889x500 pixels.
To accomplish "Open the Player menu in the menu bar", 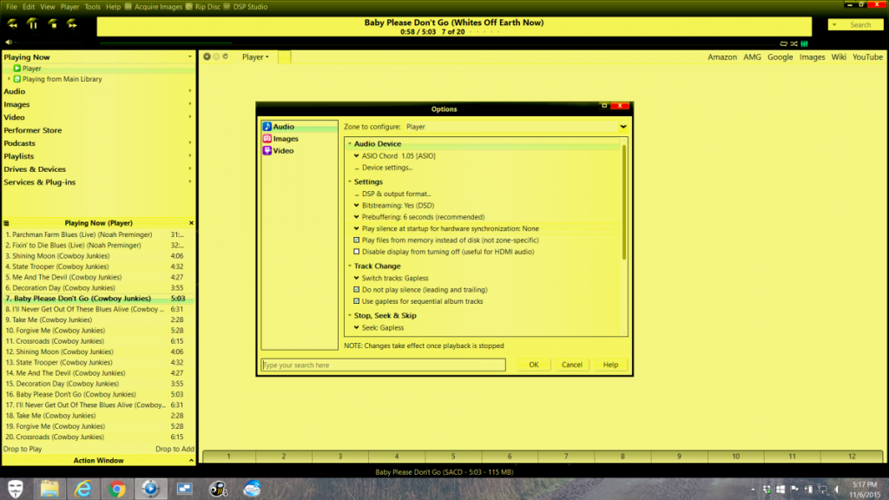I will 69,7.
